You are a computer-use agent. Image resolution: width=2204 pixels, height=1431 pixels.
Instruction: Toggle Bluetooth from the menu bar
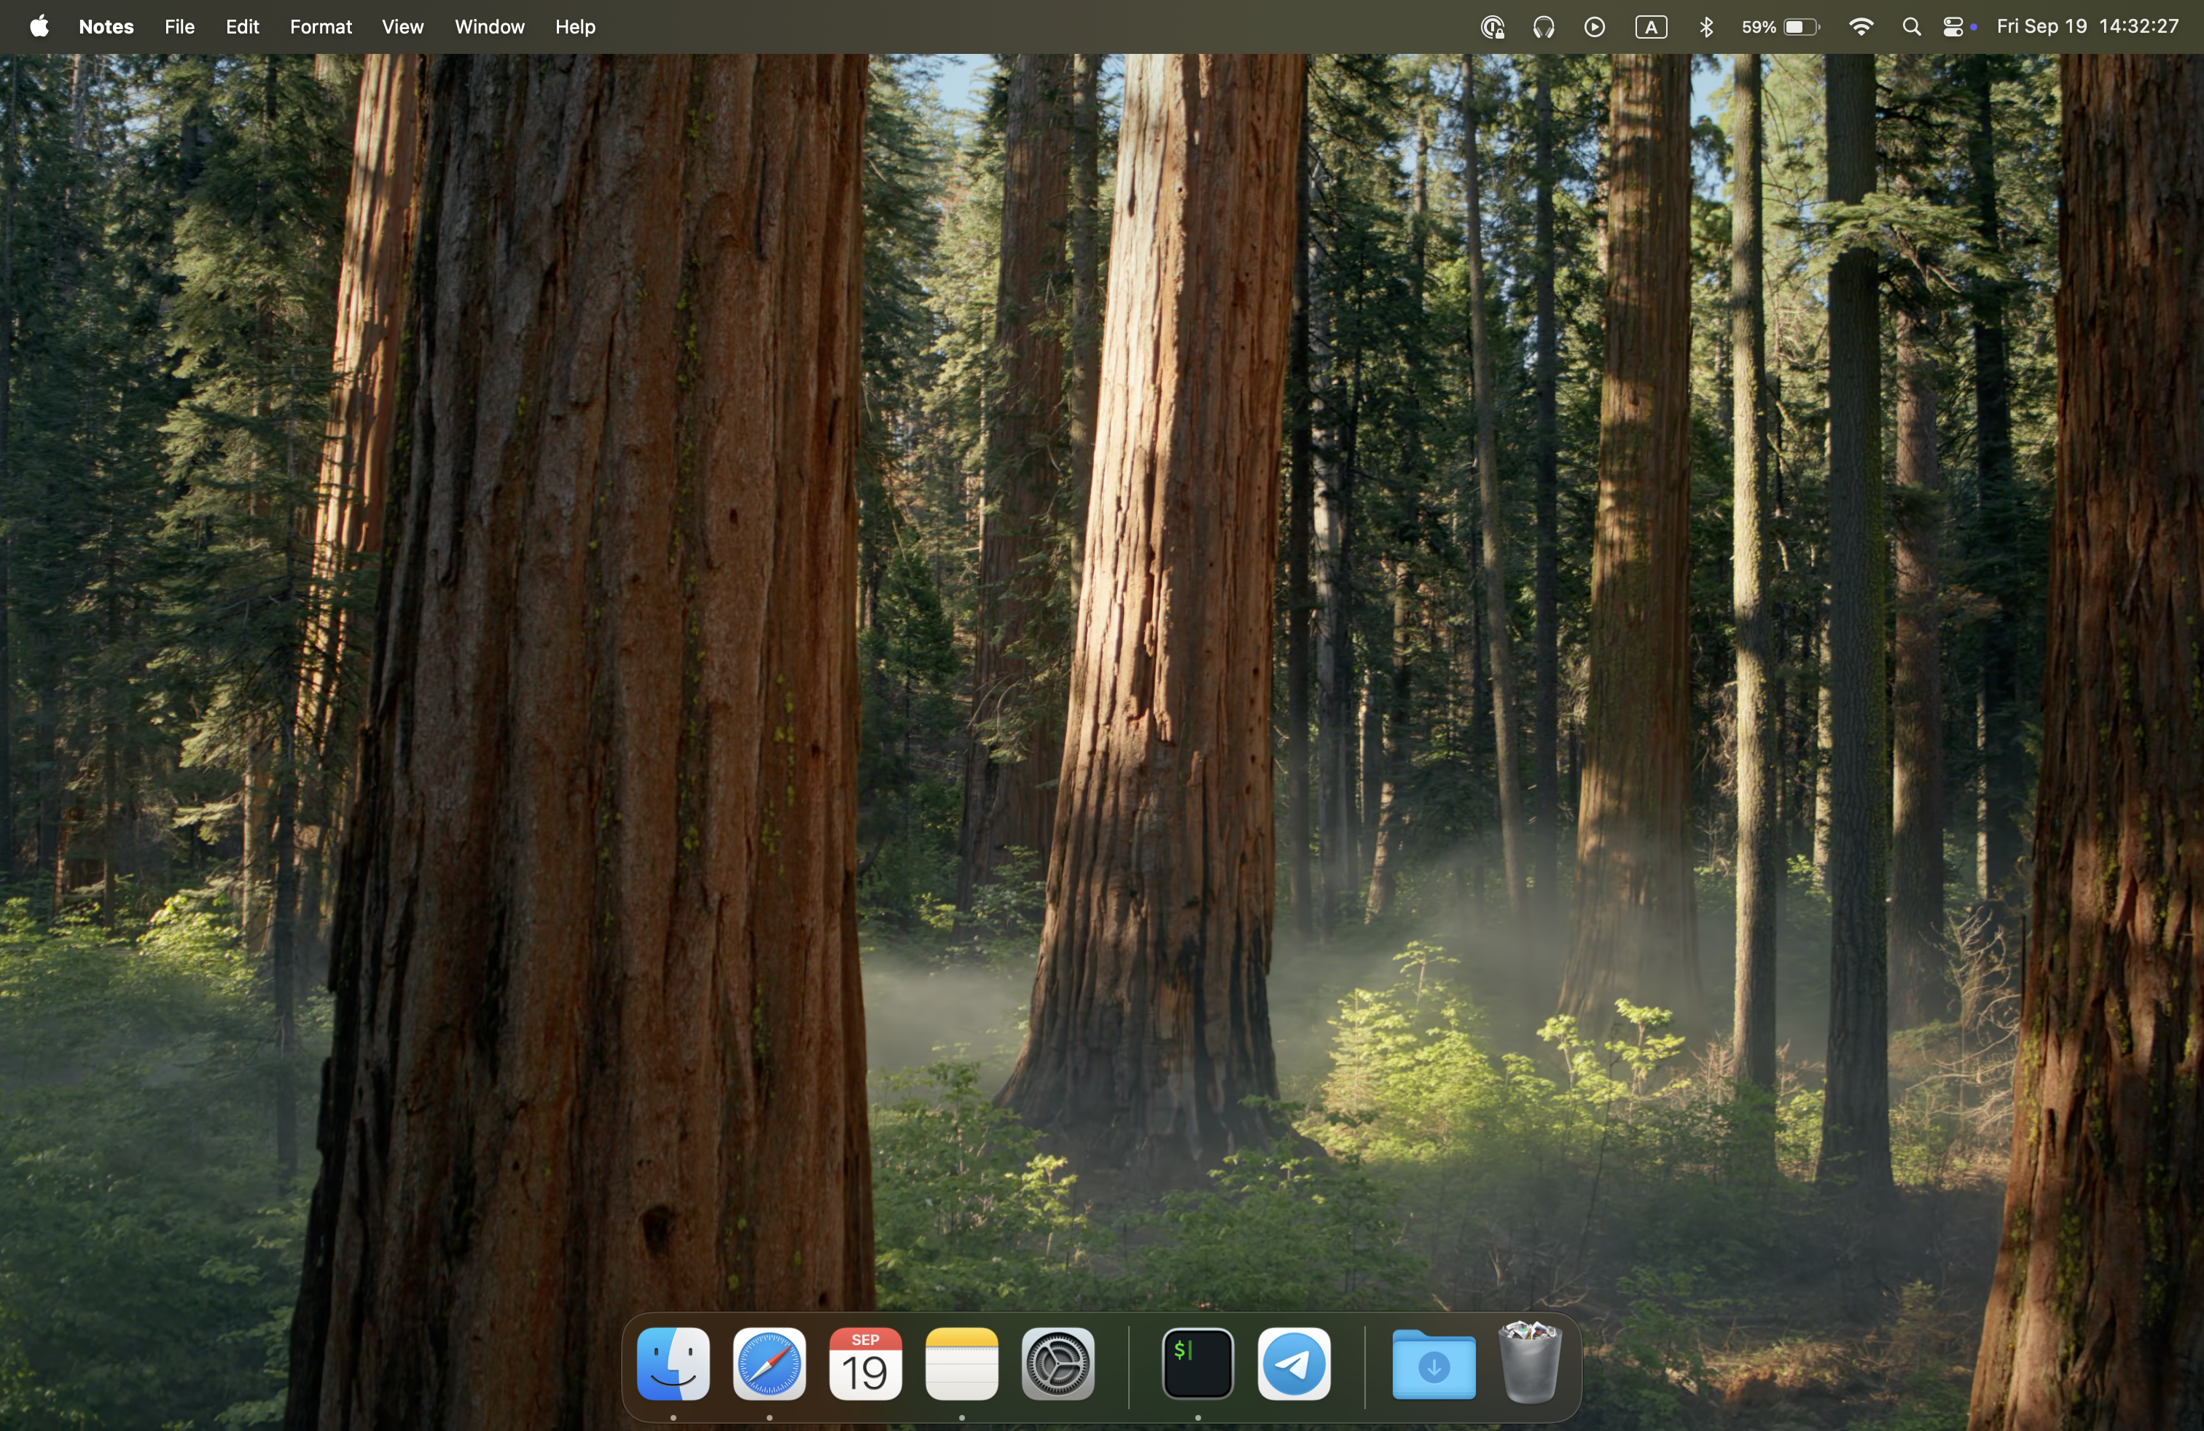click(x=1707, y=27)
